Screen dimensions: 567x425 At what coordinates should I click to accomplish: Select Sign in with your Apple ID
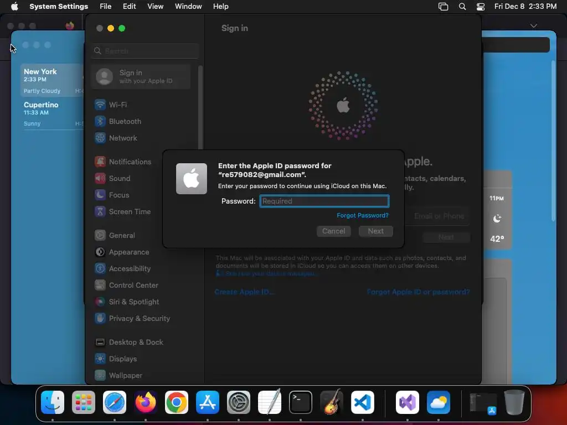tap(141, 76)
